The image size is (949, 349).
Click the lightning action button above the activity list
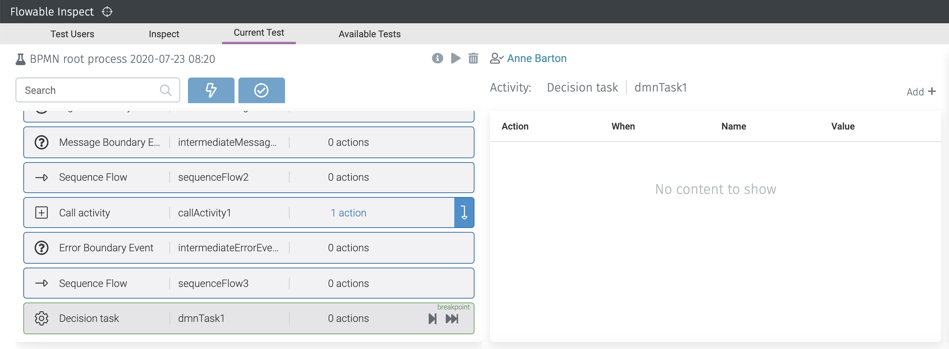pos(211,90)
